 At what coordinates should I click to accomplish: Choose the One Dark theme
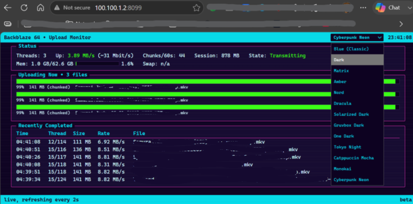[x=357, y=136]
